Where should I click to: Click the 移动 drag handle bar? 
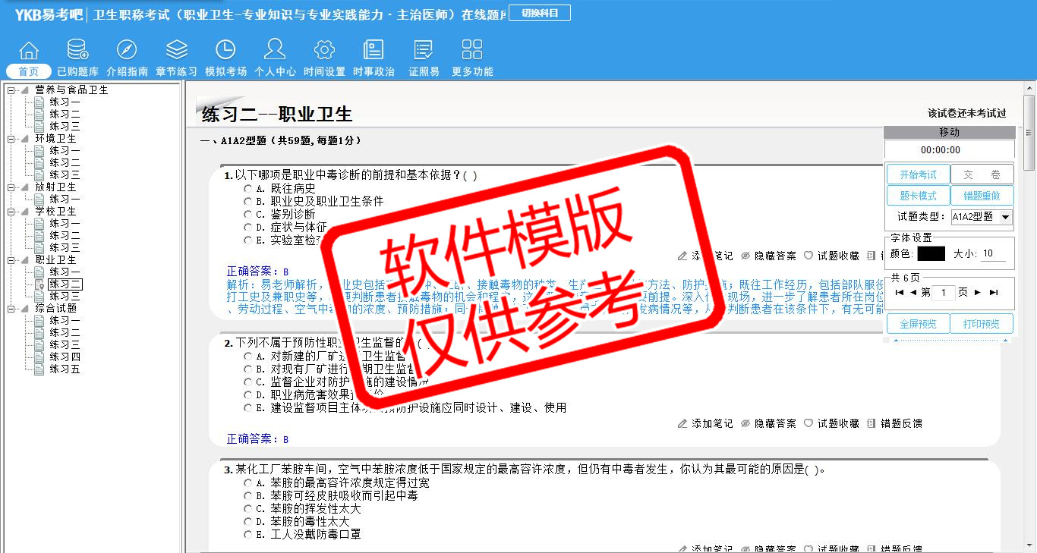coord(949,132)
